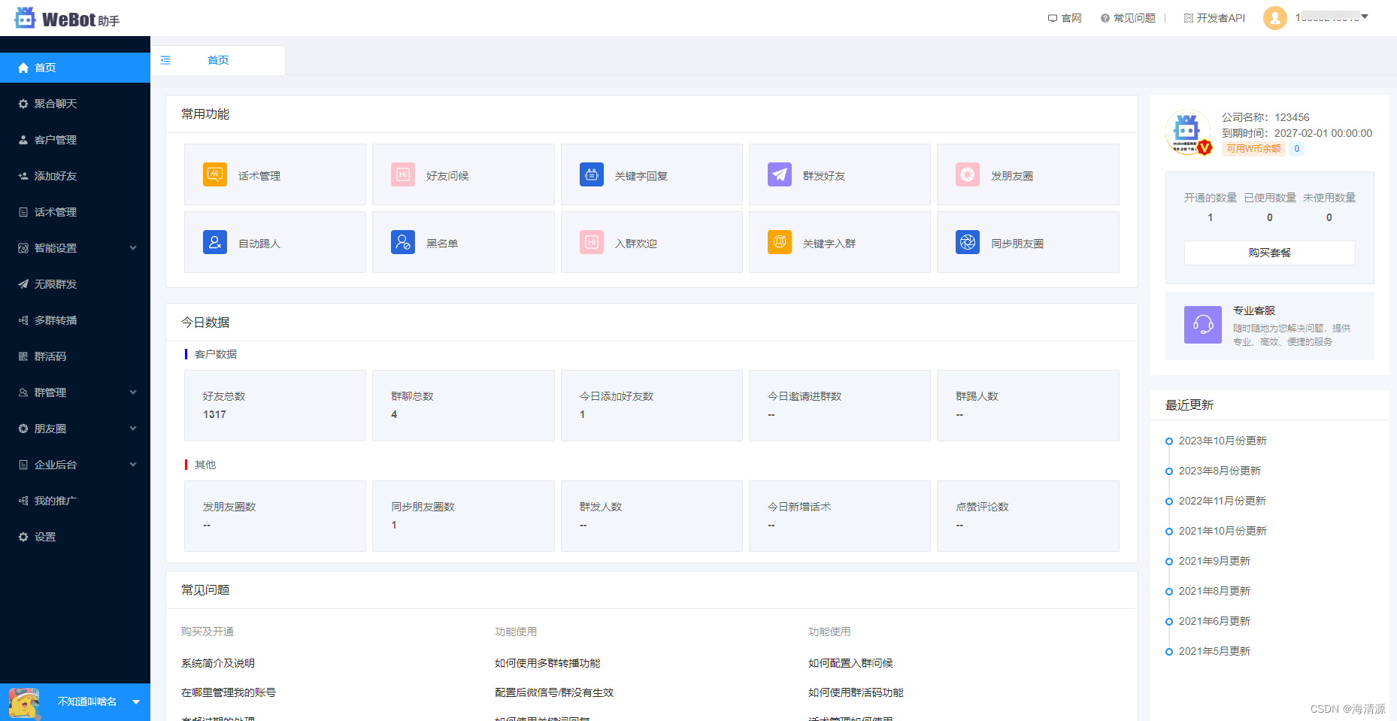This screenshot has width=1397, height=721.
Task: Open 聚合聊天 in the sidebar
Action: click(x=75, y=104)
